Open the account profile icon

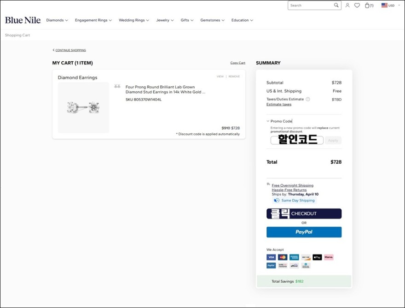tap(347, 5)
